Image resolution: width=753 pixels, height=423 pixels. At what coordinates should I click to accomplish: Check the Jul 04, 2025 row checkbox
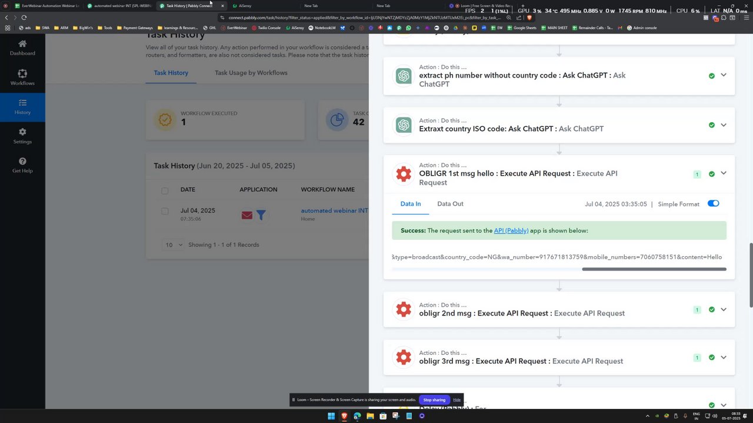click(165, 211)
